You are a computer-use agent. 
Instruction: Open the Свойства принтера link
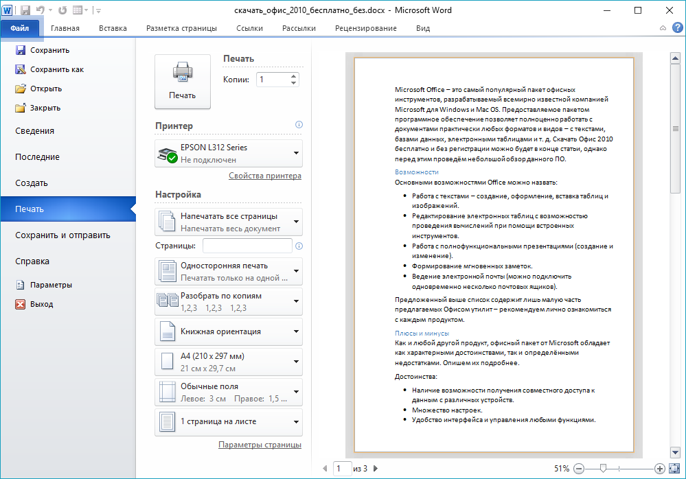point(264,176)
